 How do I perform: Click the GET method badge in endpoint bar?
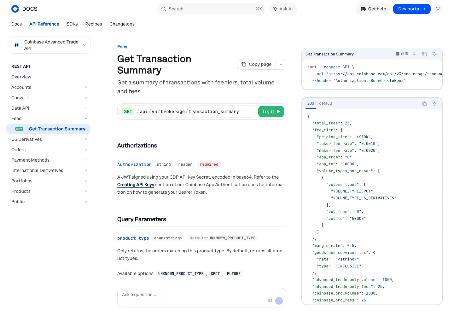point(128,112)
